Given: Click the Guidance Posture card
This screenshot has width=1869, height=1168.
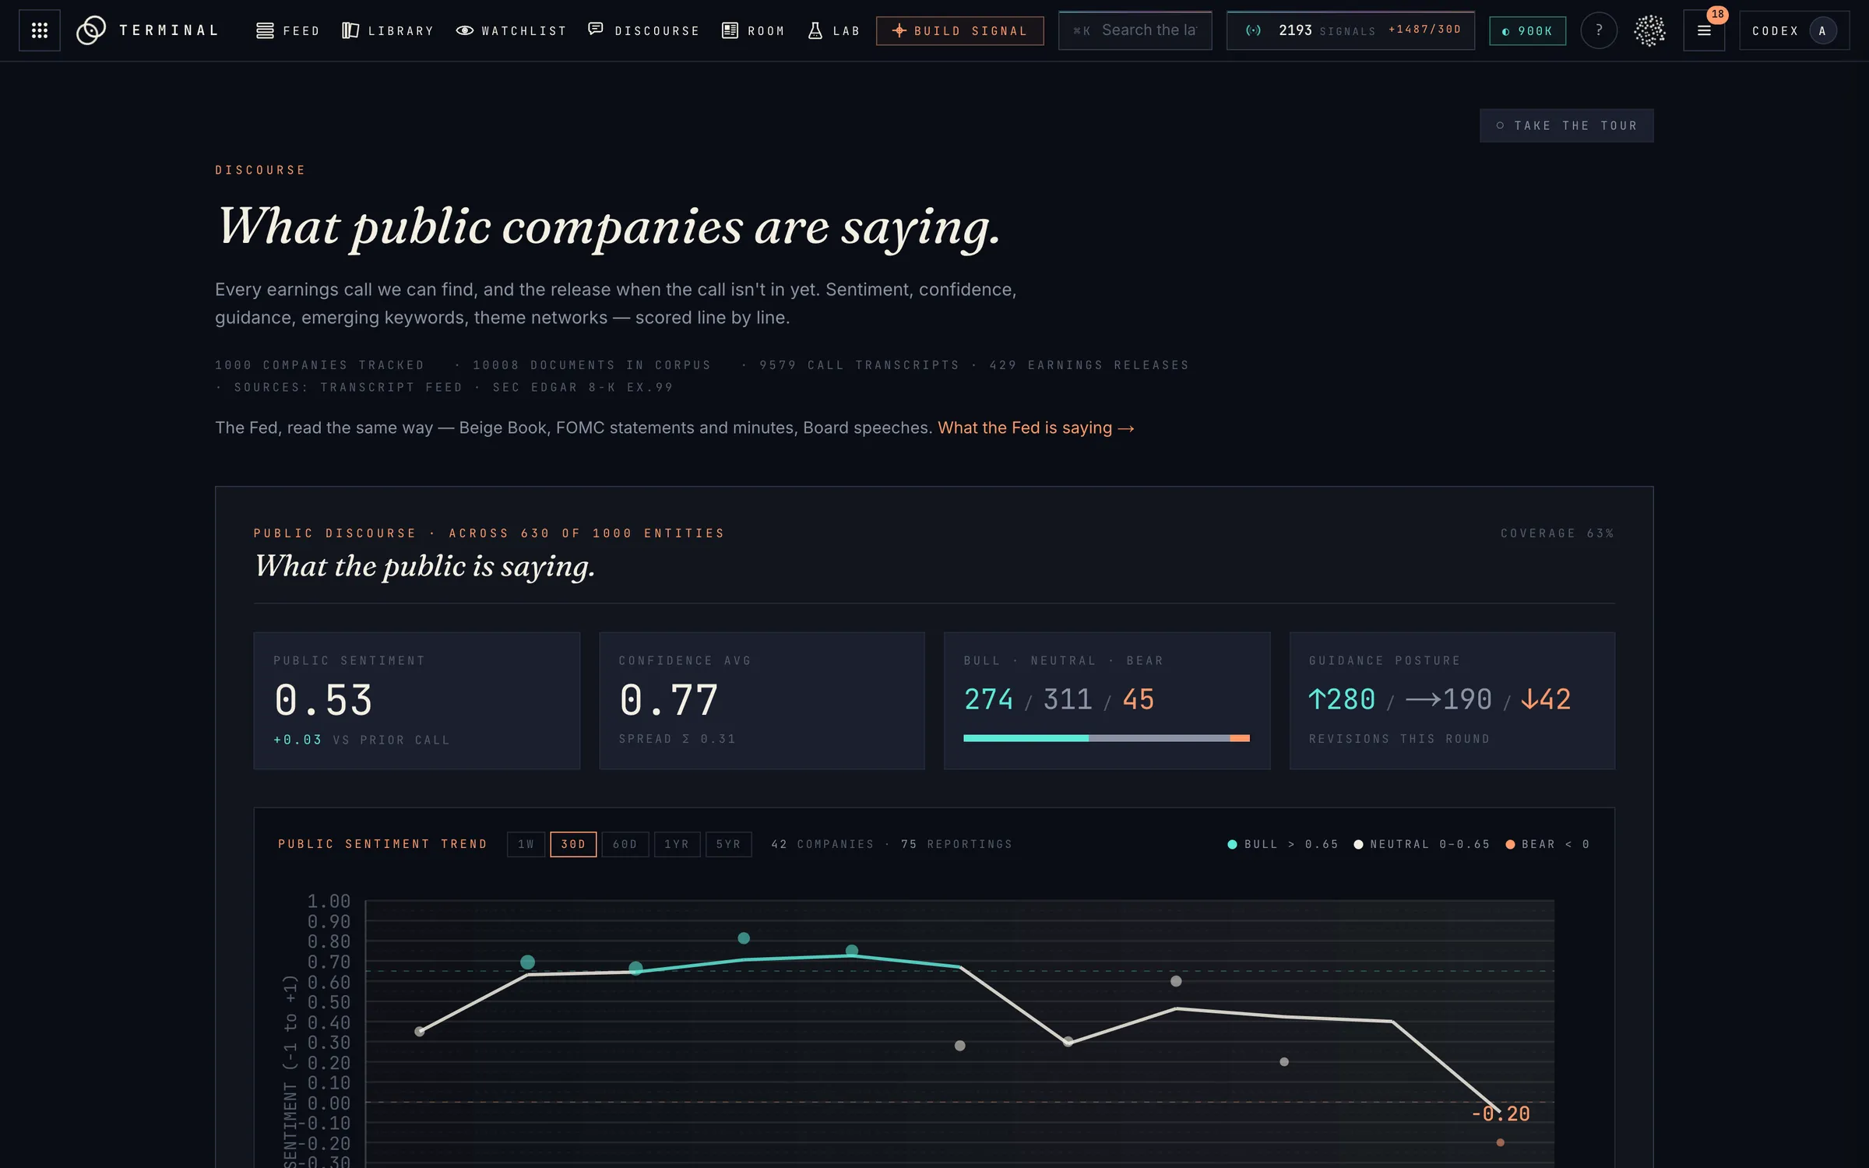Looking at the screenshot, I should [x=1452, y=700].
